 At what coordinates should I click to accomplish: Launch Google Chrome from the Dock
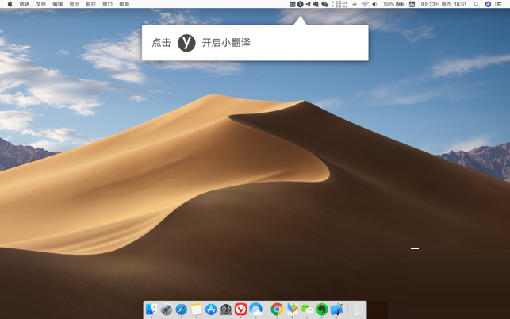click(x=277, y=309)
